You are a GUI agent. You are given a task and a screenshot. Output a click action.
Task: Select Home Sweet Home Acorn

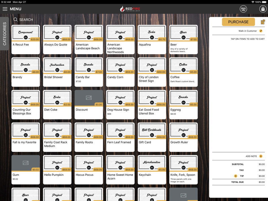tap(120, 170)
